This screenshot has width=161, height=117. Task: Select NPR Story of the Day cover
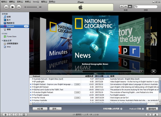[131, 38]
